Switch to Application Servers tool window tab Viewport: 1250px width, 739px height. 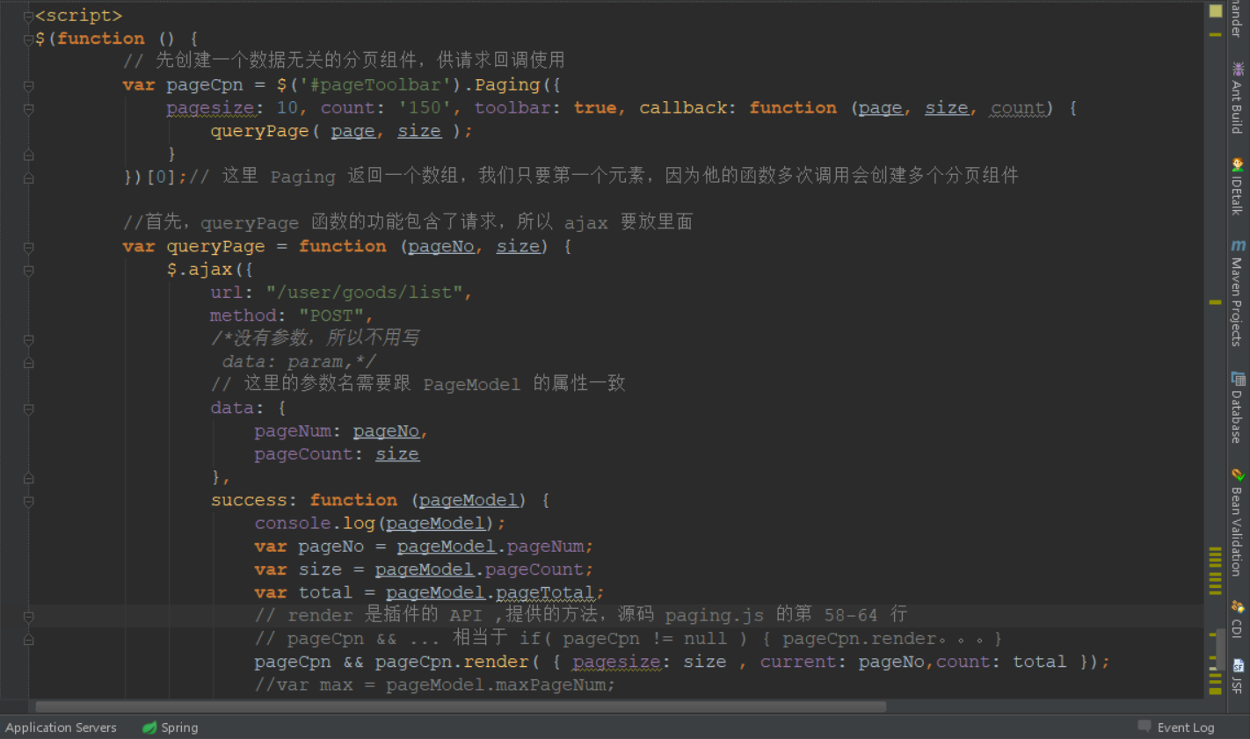click(x=61, y=728)
